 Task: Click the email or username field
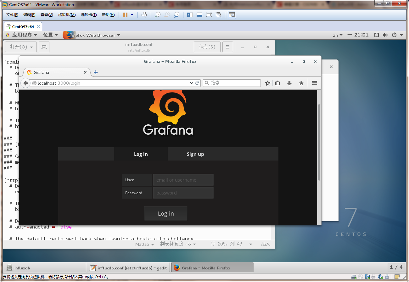point(183,180)
